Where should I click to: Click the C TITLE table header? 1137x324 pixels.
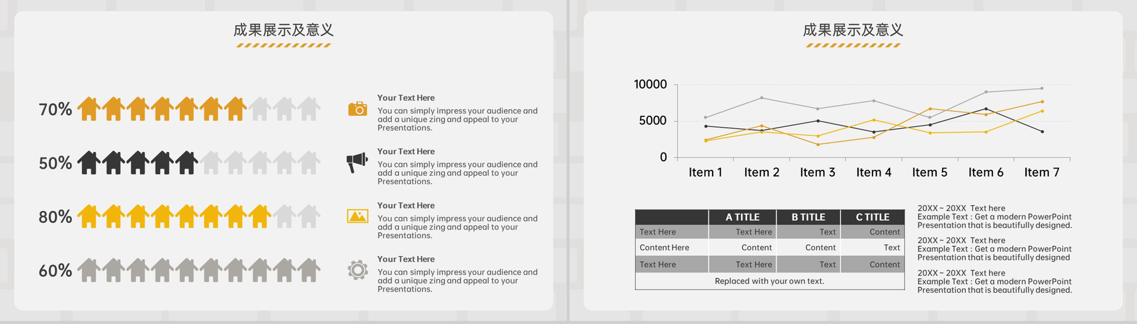pos(873,217)
